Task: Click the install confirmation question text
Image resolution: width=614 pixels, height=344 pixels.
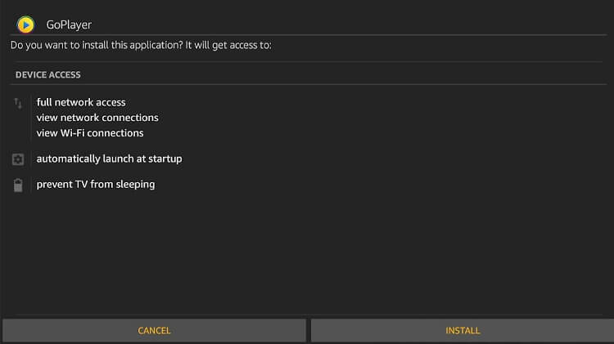Action: 141,45
